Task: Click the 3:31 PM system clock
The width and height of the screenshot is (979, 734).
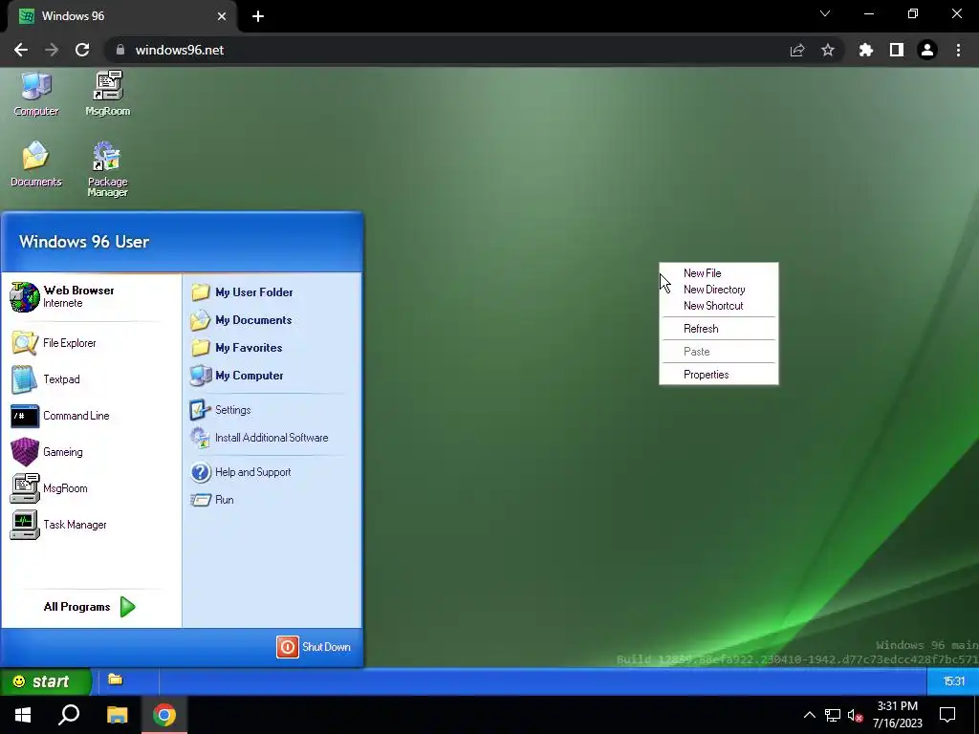Action: tap(897, 715)
